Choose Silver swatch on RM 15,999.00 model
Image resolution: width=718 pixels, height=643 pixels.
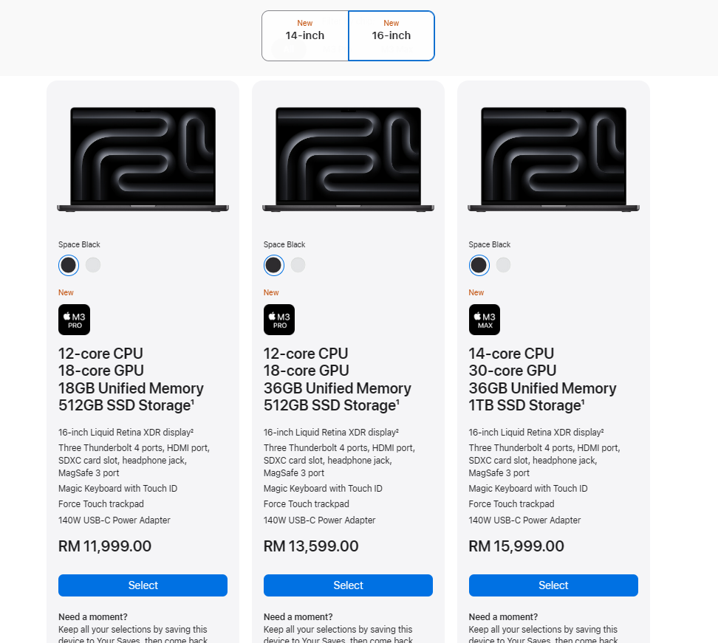[503, 265]
